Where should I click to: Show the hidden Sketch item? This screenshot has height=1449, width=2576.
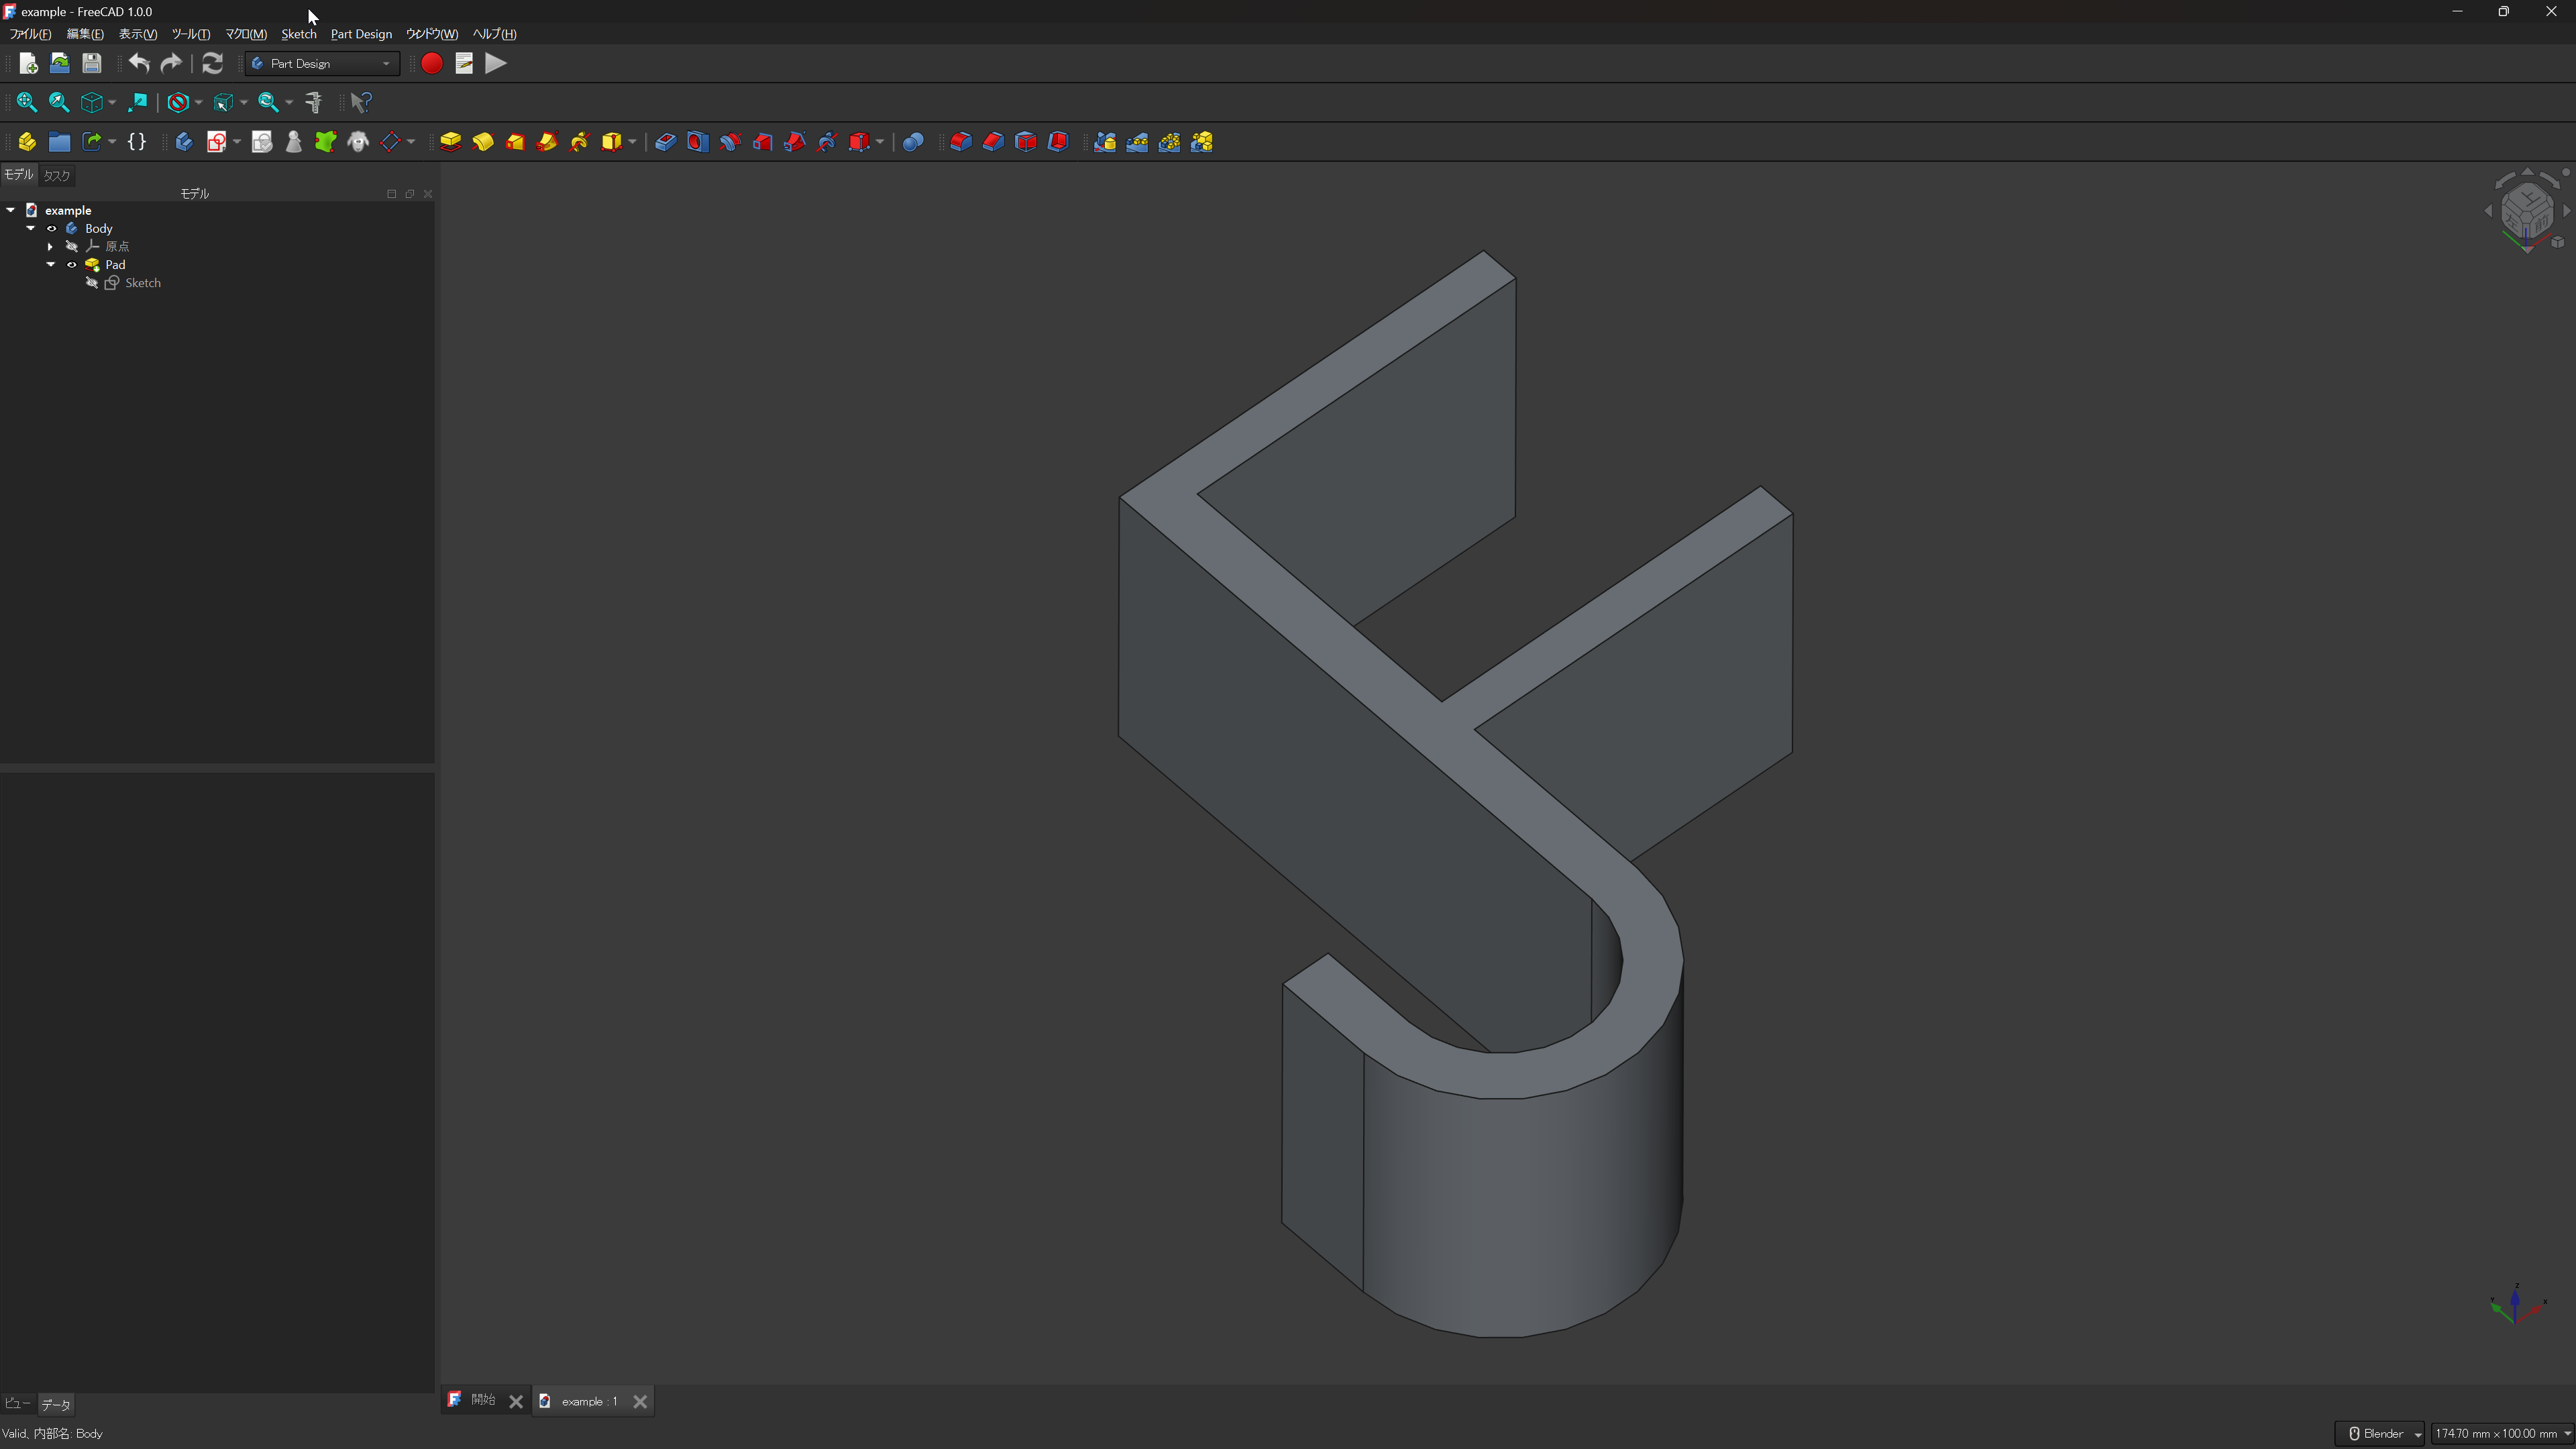coord(92,283)
